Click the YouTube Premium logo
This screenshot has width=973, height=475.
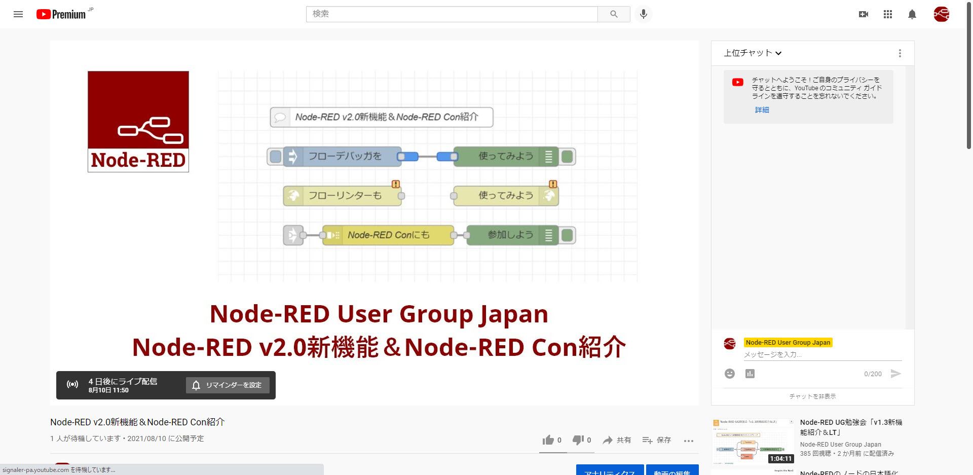[x=61, y=14]
